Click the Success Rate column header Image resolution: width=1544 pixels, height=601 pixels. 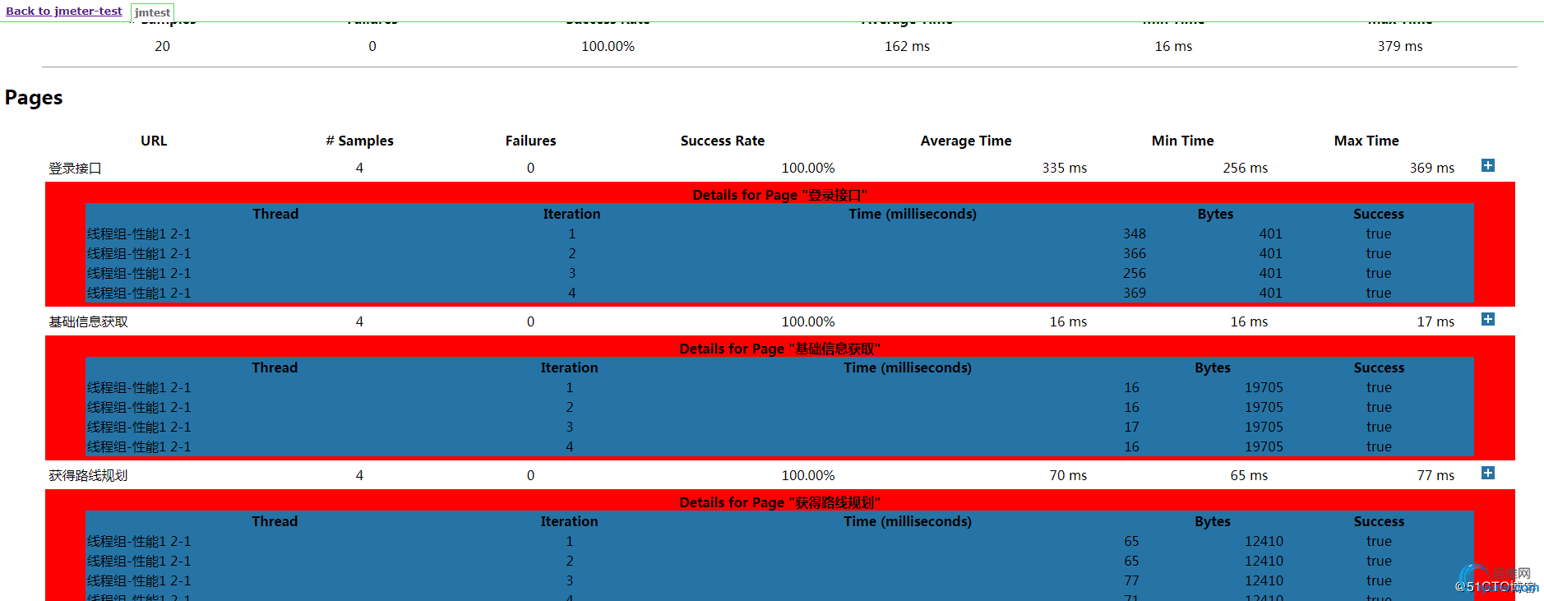(723, 141)
